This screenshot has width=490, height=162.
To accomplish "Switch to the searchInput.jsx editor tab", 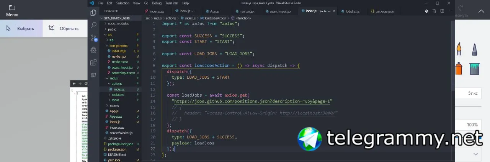I will (280, 11).
